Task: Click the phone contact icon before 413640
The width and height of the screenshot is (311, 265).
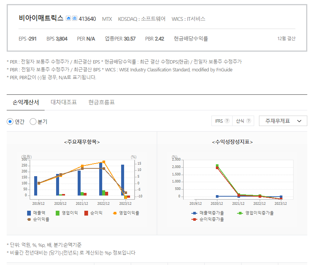Action: click(75, 19)
